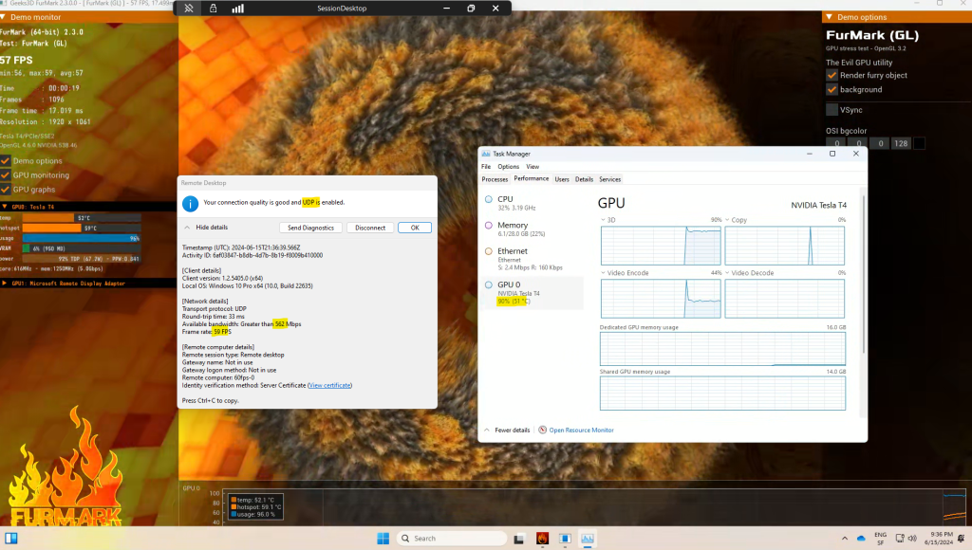972x550 pixels.
Task: Click the ENG SF language indicator
Action: (880, 539)
